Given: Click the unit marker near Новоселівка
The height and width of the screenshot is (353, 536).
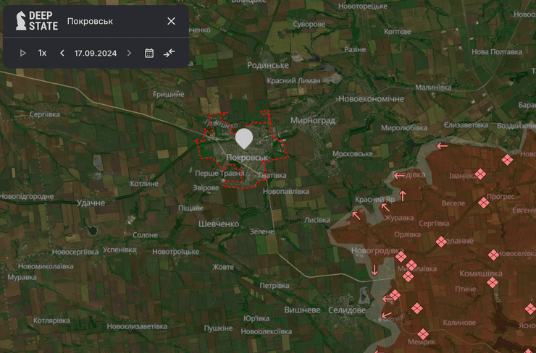Looking at the screenshot, I should pos(493,255).
